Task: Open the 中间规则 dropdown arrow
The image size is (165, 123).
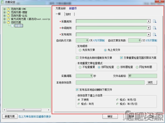Action: 148,28
